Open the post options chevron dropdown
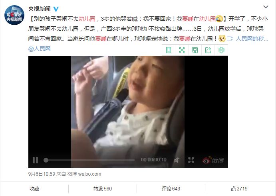The width and height of the screenshot is (276, 196). tap(266, 7)
